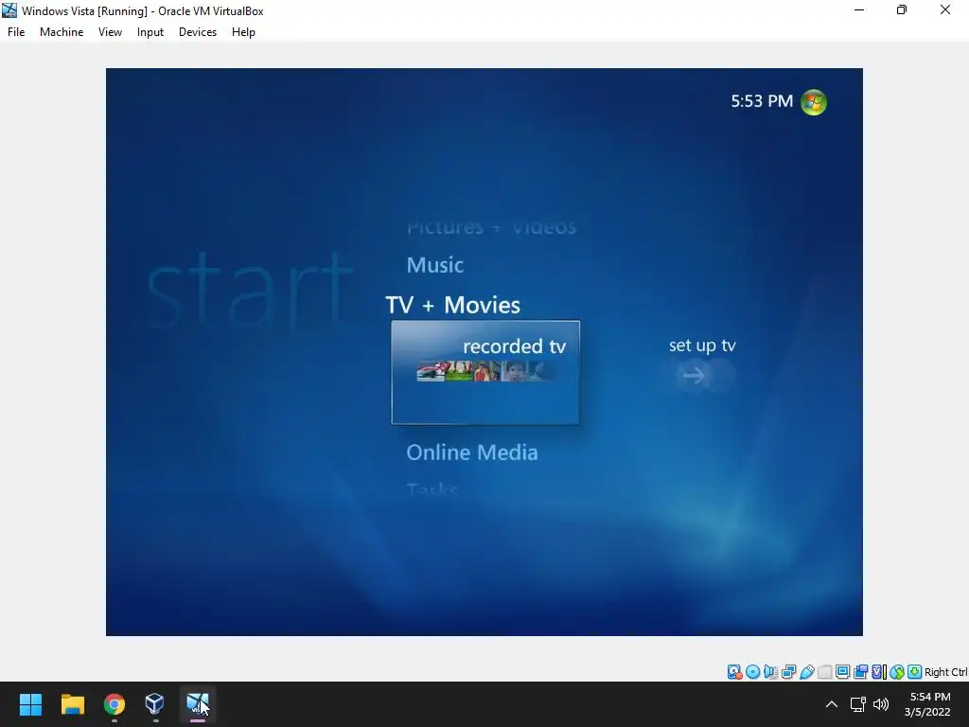This screenshot has height=727, width=969.
Task: Open the Devices menu
Action: tap(198, 32)
